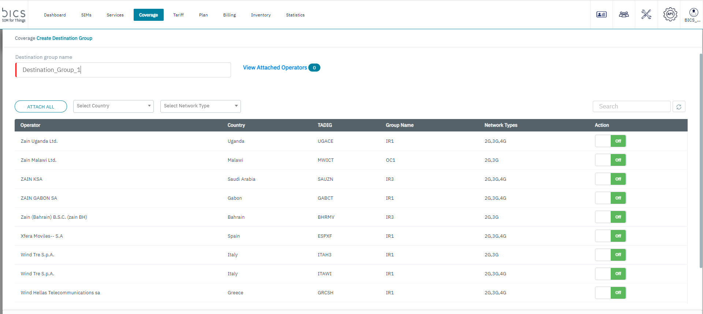703x314 pixels.
Task: Switch to the Statistics tab
Action: [295, 15]
